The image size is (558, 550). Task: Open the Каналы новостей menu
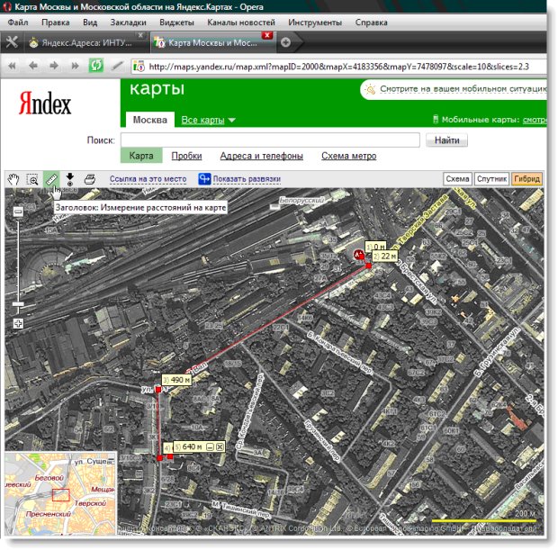coord(241,23)
